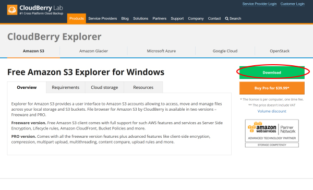Switch to the OpenStack tab
The image size is (313, 190).
[x=280, y=51]
